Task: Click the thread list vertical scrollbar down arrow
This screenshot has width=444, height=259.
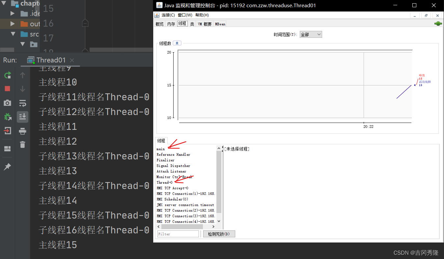Action: pos(219,222)
